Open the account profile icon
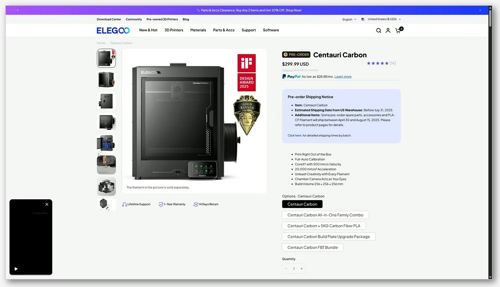The image size is (500, 287). [388, 30]
